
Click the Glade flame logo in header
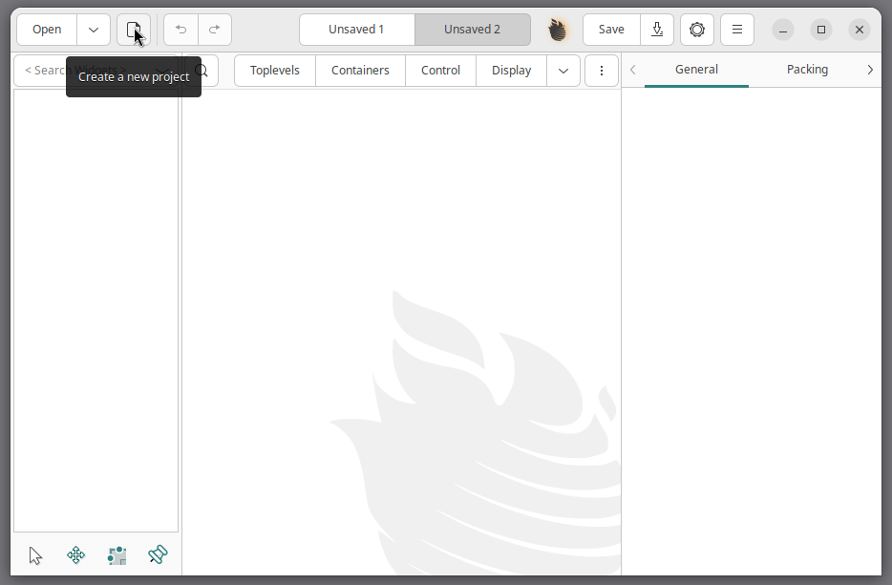[x=558, y=30]
